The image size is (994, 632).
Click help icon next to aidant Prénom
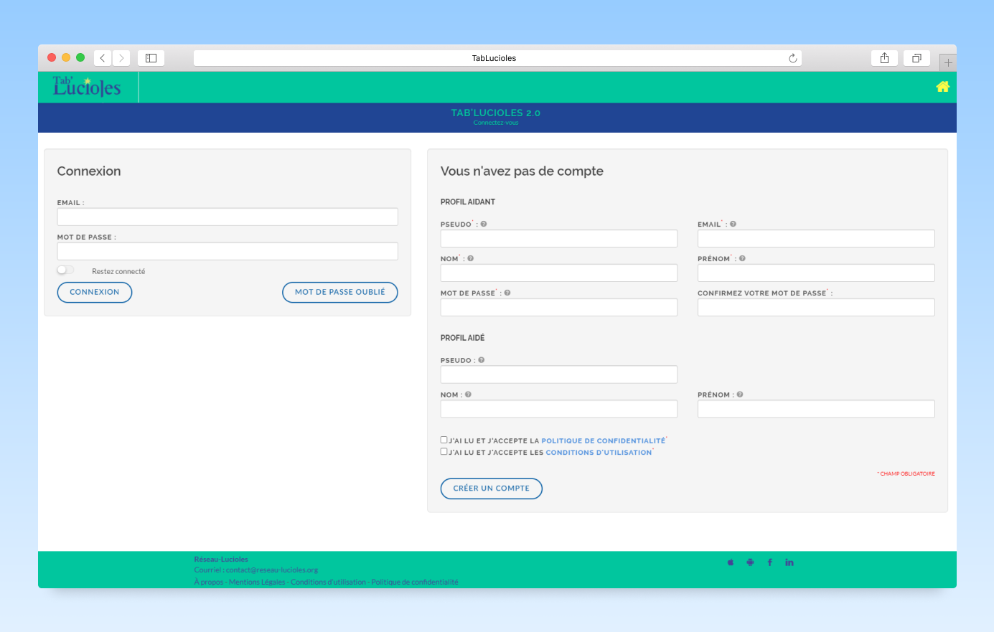pos(742,258)
